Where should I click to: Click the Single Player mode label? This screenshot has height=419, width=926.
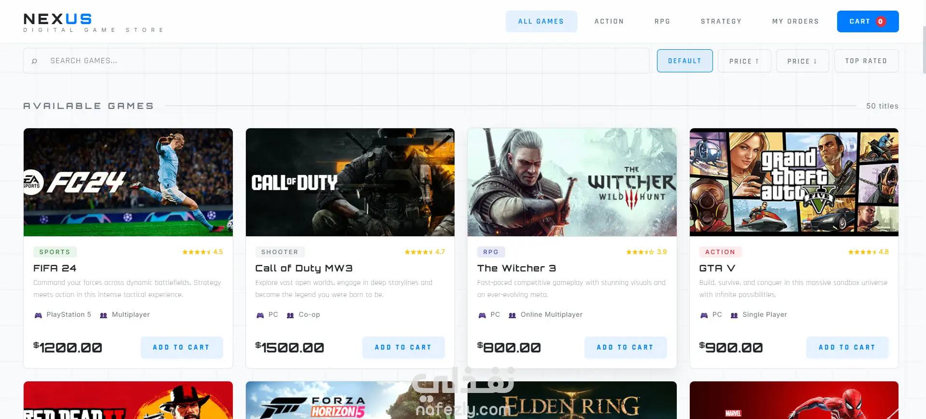point(765,315)
